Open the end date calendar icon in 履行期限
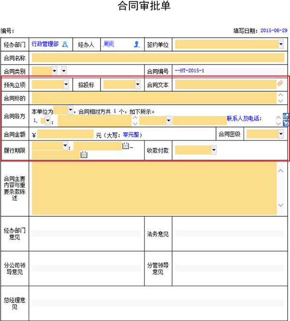This screenshot has height=321, width=290. [84, 154]
